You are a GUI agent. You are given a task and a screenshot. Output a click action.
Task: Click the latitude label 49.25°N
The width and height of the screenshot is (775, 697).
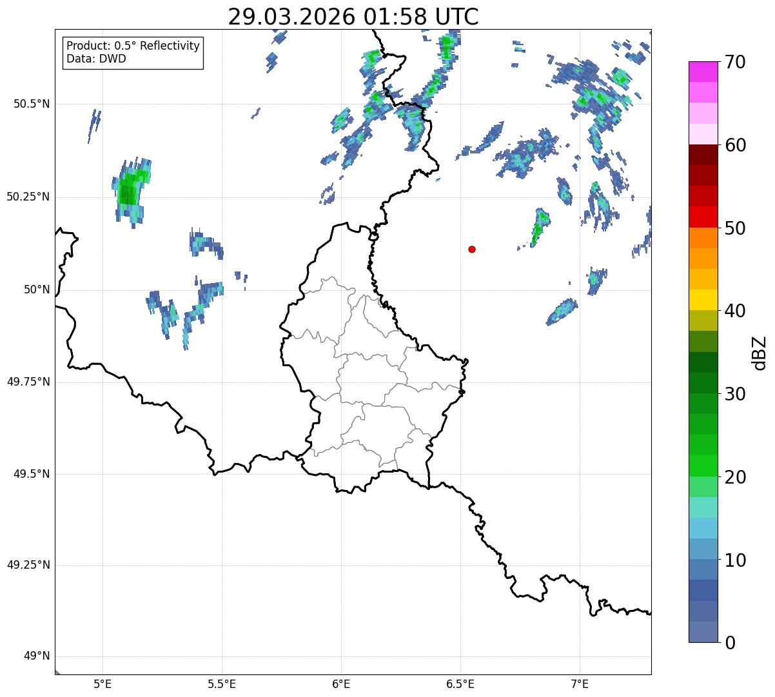[x=28, y=565]
